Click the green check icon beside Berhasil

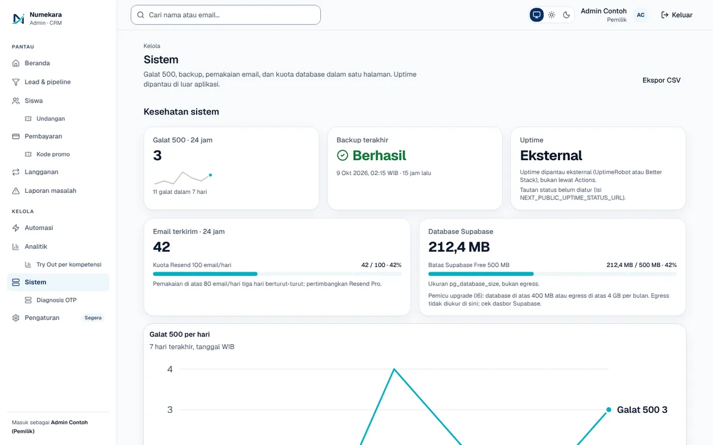point(342,155)
